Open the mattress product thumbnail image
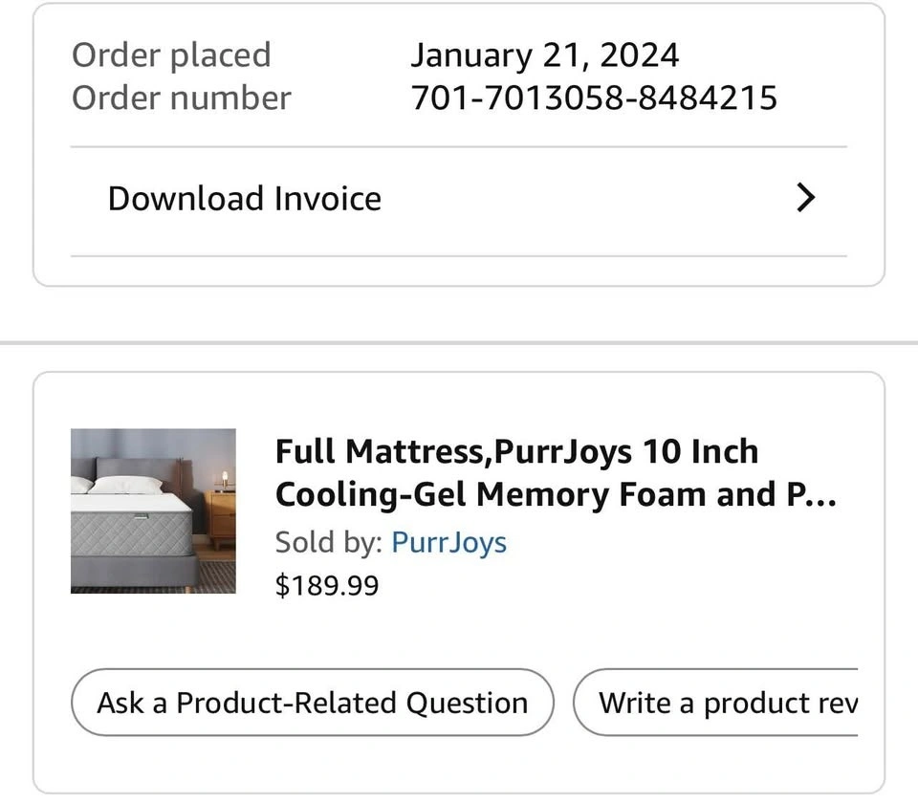Viewport: 918px width, 803px height. click(x=153, y=510)
